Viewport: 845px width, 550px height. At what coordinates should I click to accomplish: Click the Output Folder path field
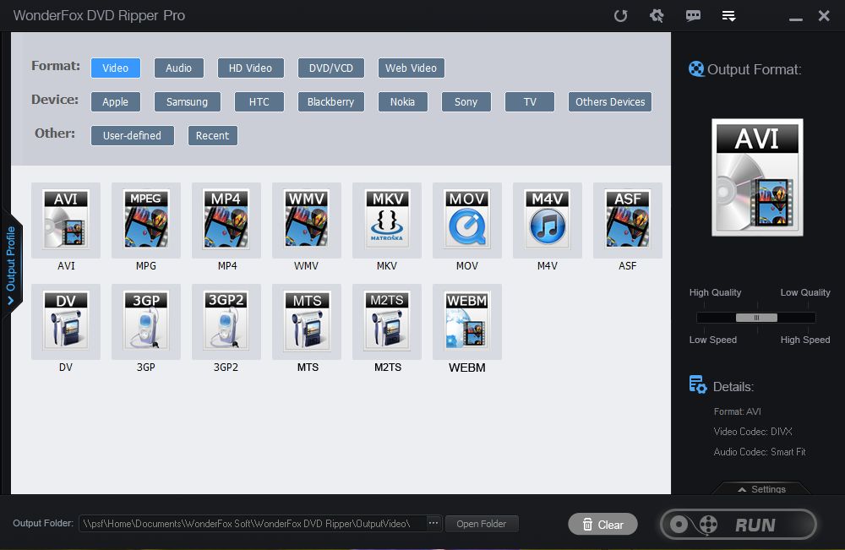pyautogui.click(x=252, y=524)
